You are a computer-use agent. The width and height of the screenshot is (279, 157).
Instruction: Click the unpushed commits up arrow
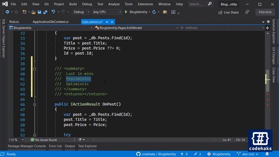pyautogui.click(x=184, y=154)
